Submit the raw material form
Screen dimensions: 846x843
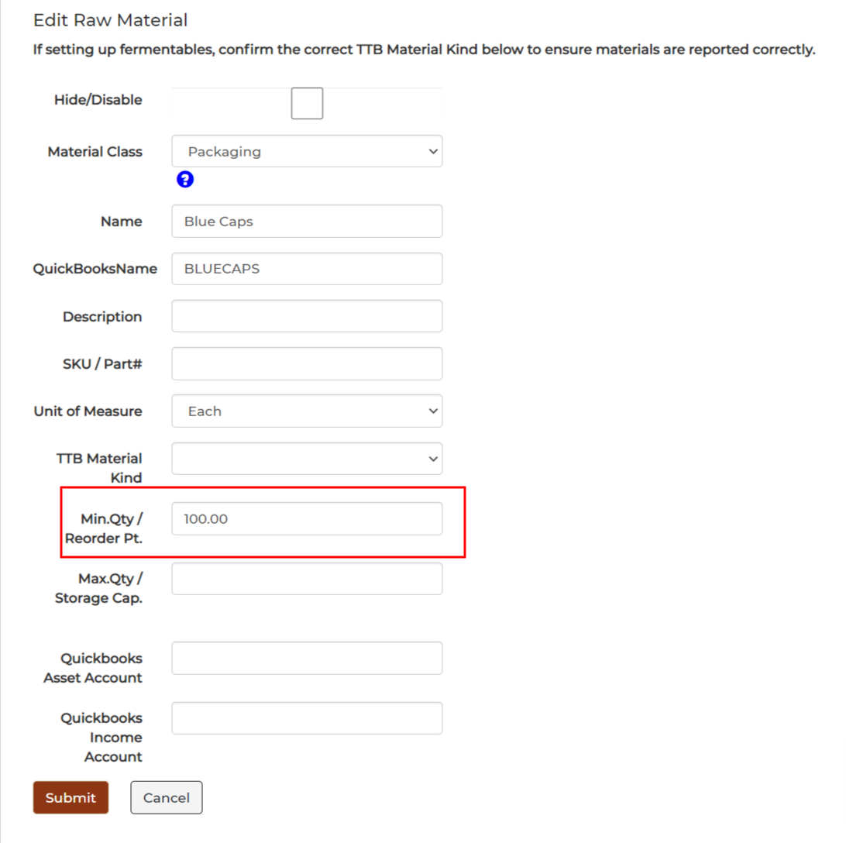coord(70,797)
